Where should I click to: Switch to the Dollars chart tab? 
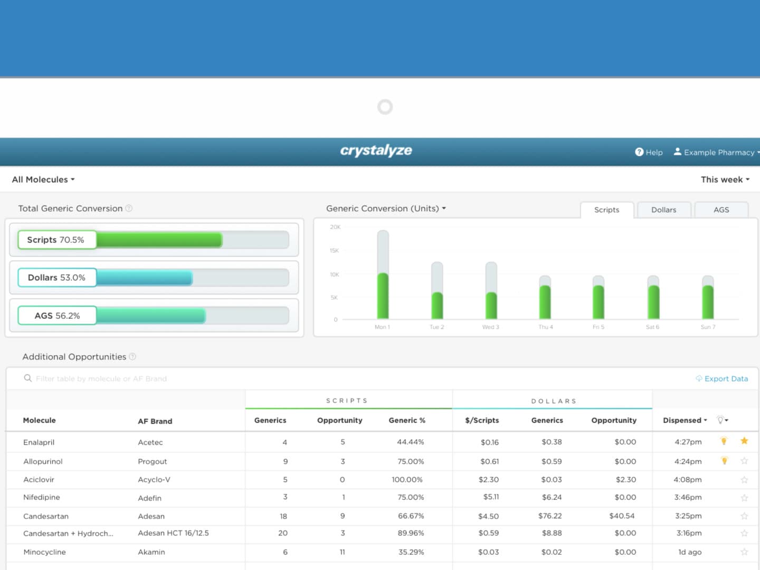(664, 210)
